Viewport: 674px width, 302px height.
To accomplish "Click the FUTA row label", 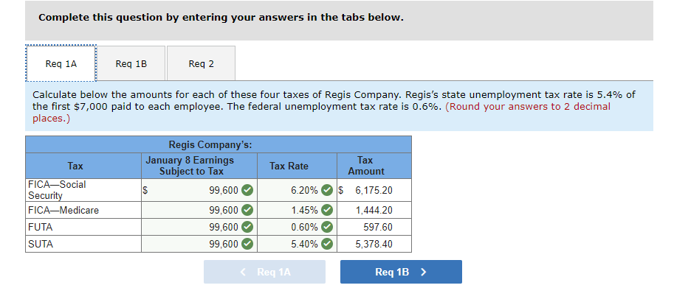I will click(x=41, y=227).
